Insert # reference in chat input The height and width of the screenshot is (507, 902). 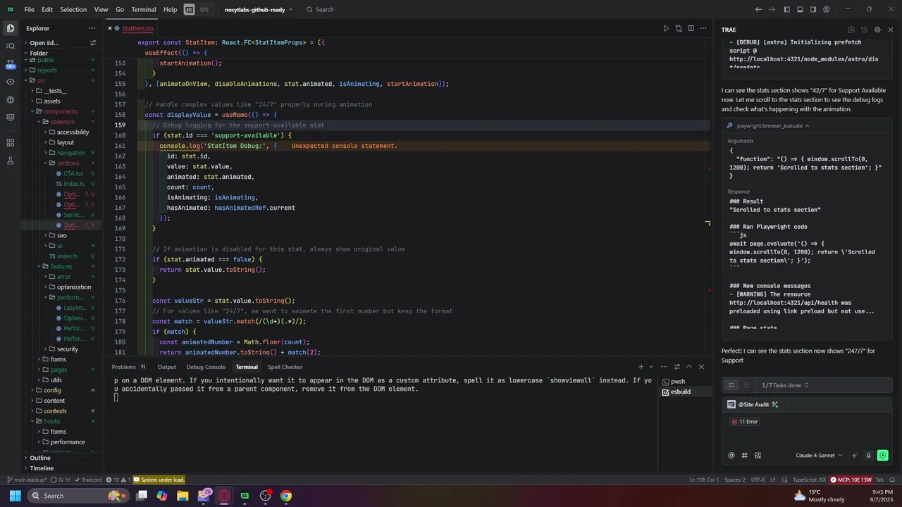click(x=744, y=456)
